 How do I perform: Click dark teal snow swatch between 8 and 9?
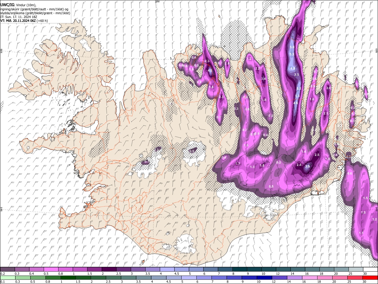tap(240, 270)
